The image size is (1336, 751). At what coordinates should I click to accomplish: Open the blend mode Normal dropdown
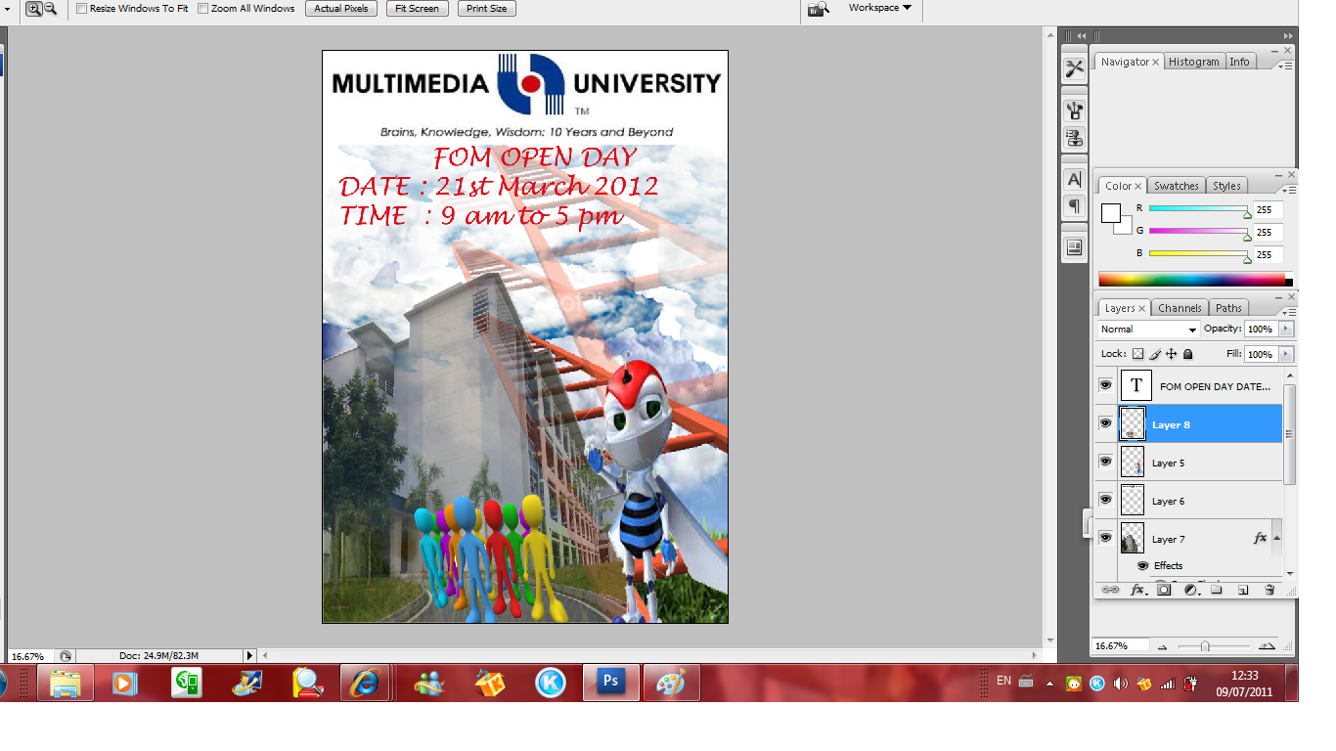pos(1148,330)
